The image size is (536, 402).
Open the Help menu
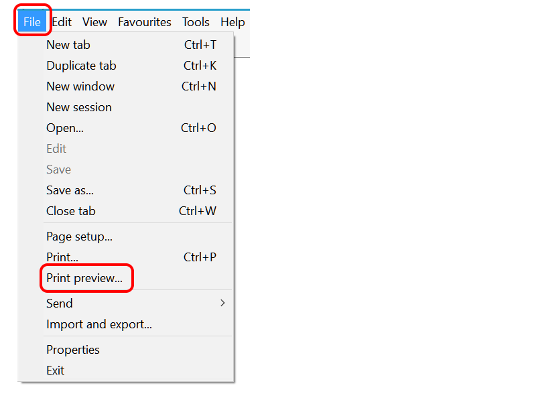[232, 21]
